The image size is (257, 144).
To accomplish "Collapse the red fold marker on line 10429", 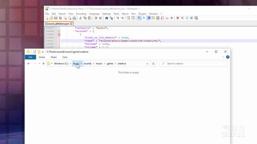I will pyautogui.click(x=59, y=34).
